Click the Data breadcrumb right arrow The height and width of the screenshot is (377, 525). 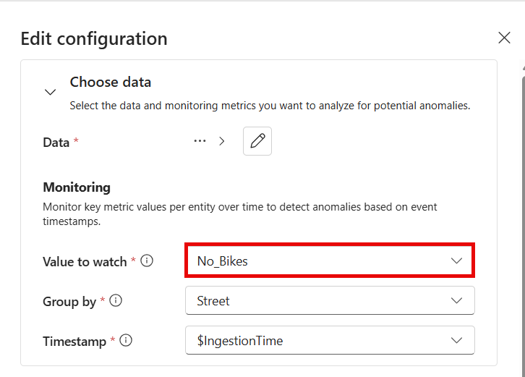(x=222, y=141)
